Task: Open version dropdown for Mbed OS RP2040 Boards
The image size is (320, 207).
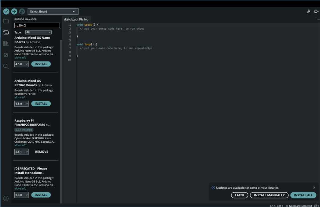Action: [21, 104]
